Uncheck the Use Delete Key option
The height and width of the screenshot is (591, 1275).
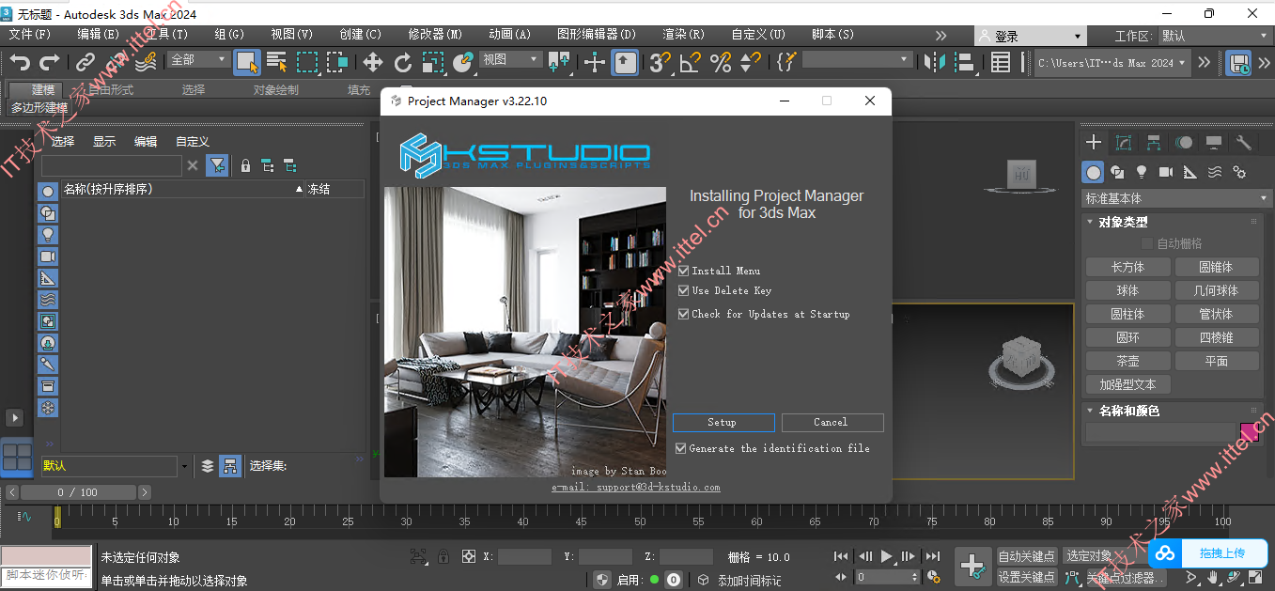[x=684, y=290]
